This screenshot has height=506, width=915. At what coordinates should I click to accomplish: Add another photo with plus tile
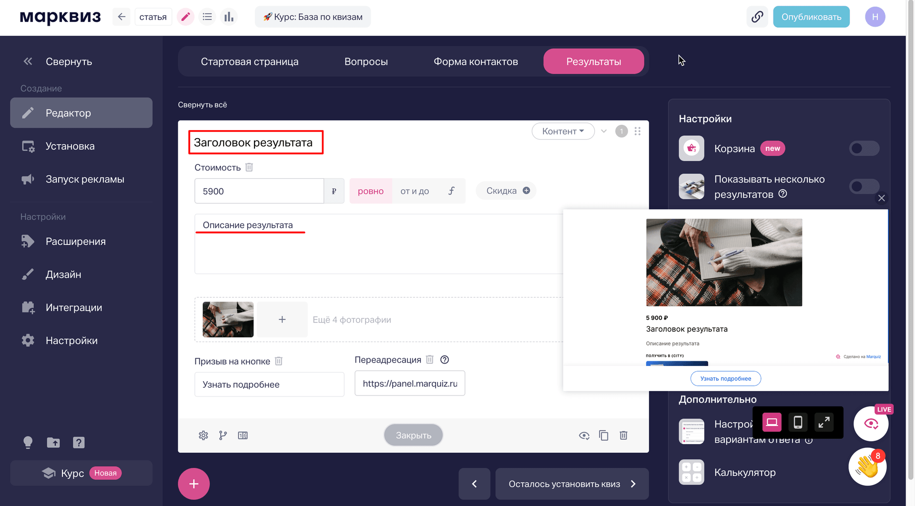282,320
